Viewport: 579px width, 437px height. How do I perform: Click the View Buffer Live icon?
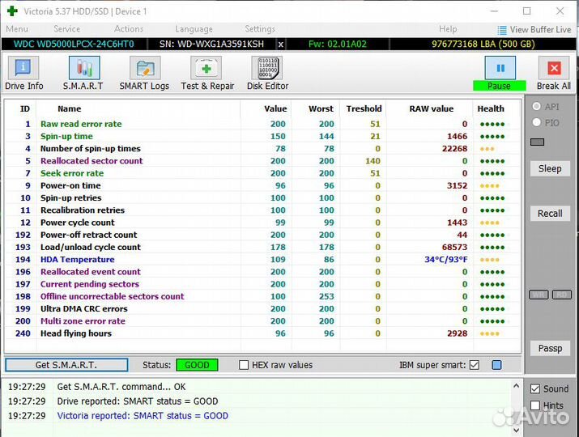pos(502,29)
